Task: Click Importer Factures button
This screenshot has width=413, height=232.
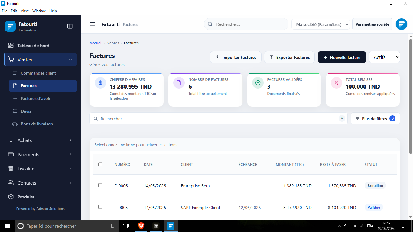Action: [236, 57]
